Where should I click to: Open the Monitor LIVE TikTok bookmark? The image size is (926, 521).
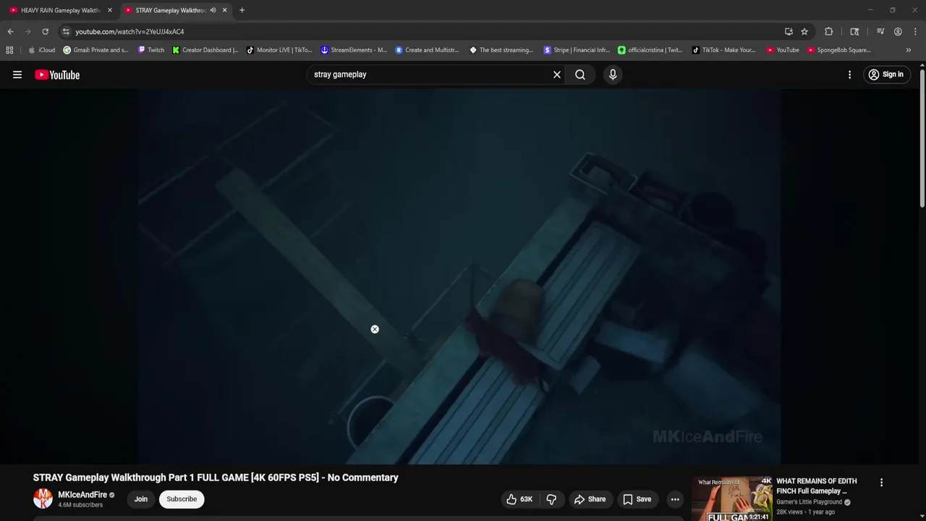[x=279, y=50]
